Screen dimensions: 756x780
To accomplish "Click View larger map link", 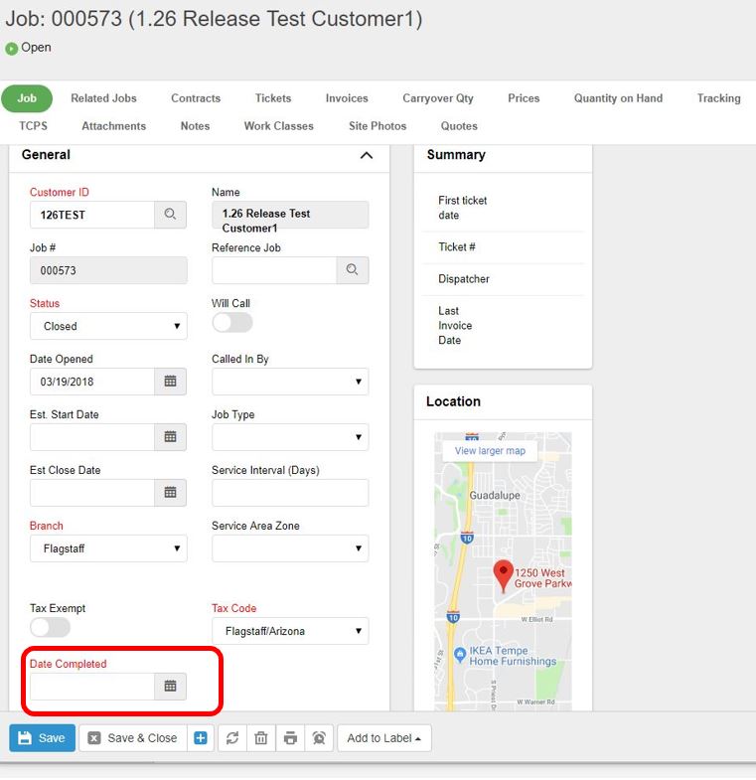I will (490, 451).
